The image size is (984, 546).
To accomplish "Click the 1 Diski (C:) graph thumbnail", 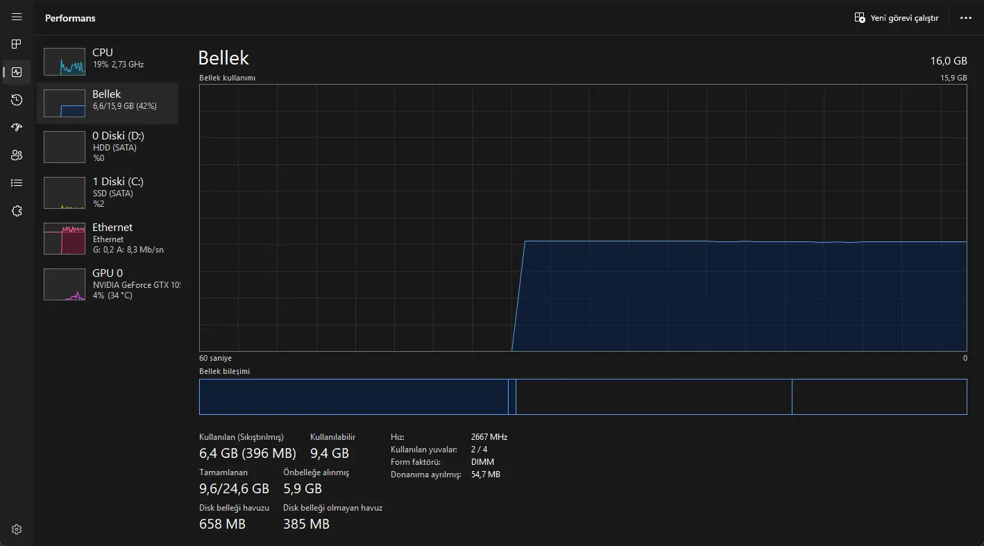I will tap(65, 193).
